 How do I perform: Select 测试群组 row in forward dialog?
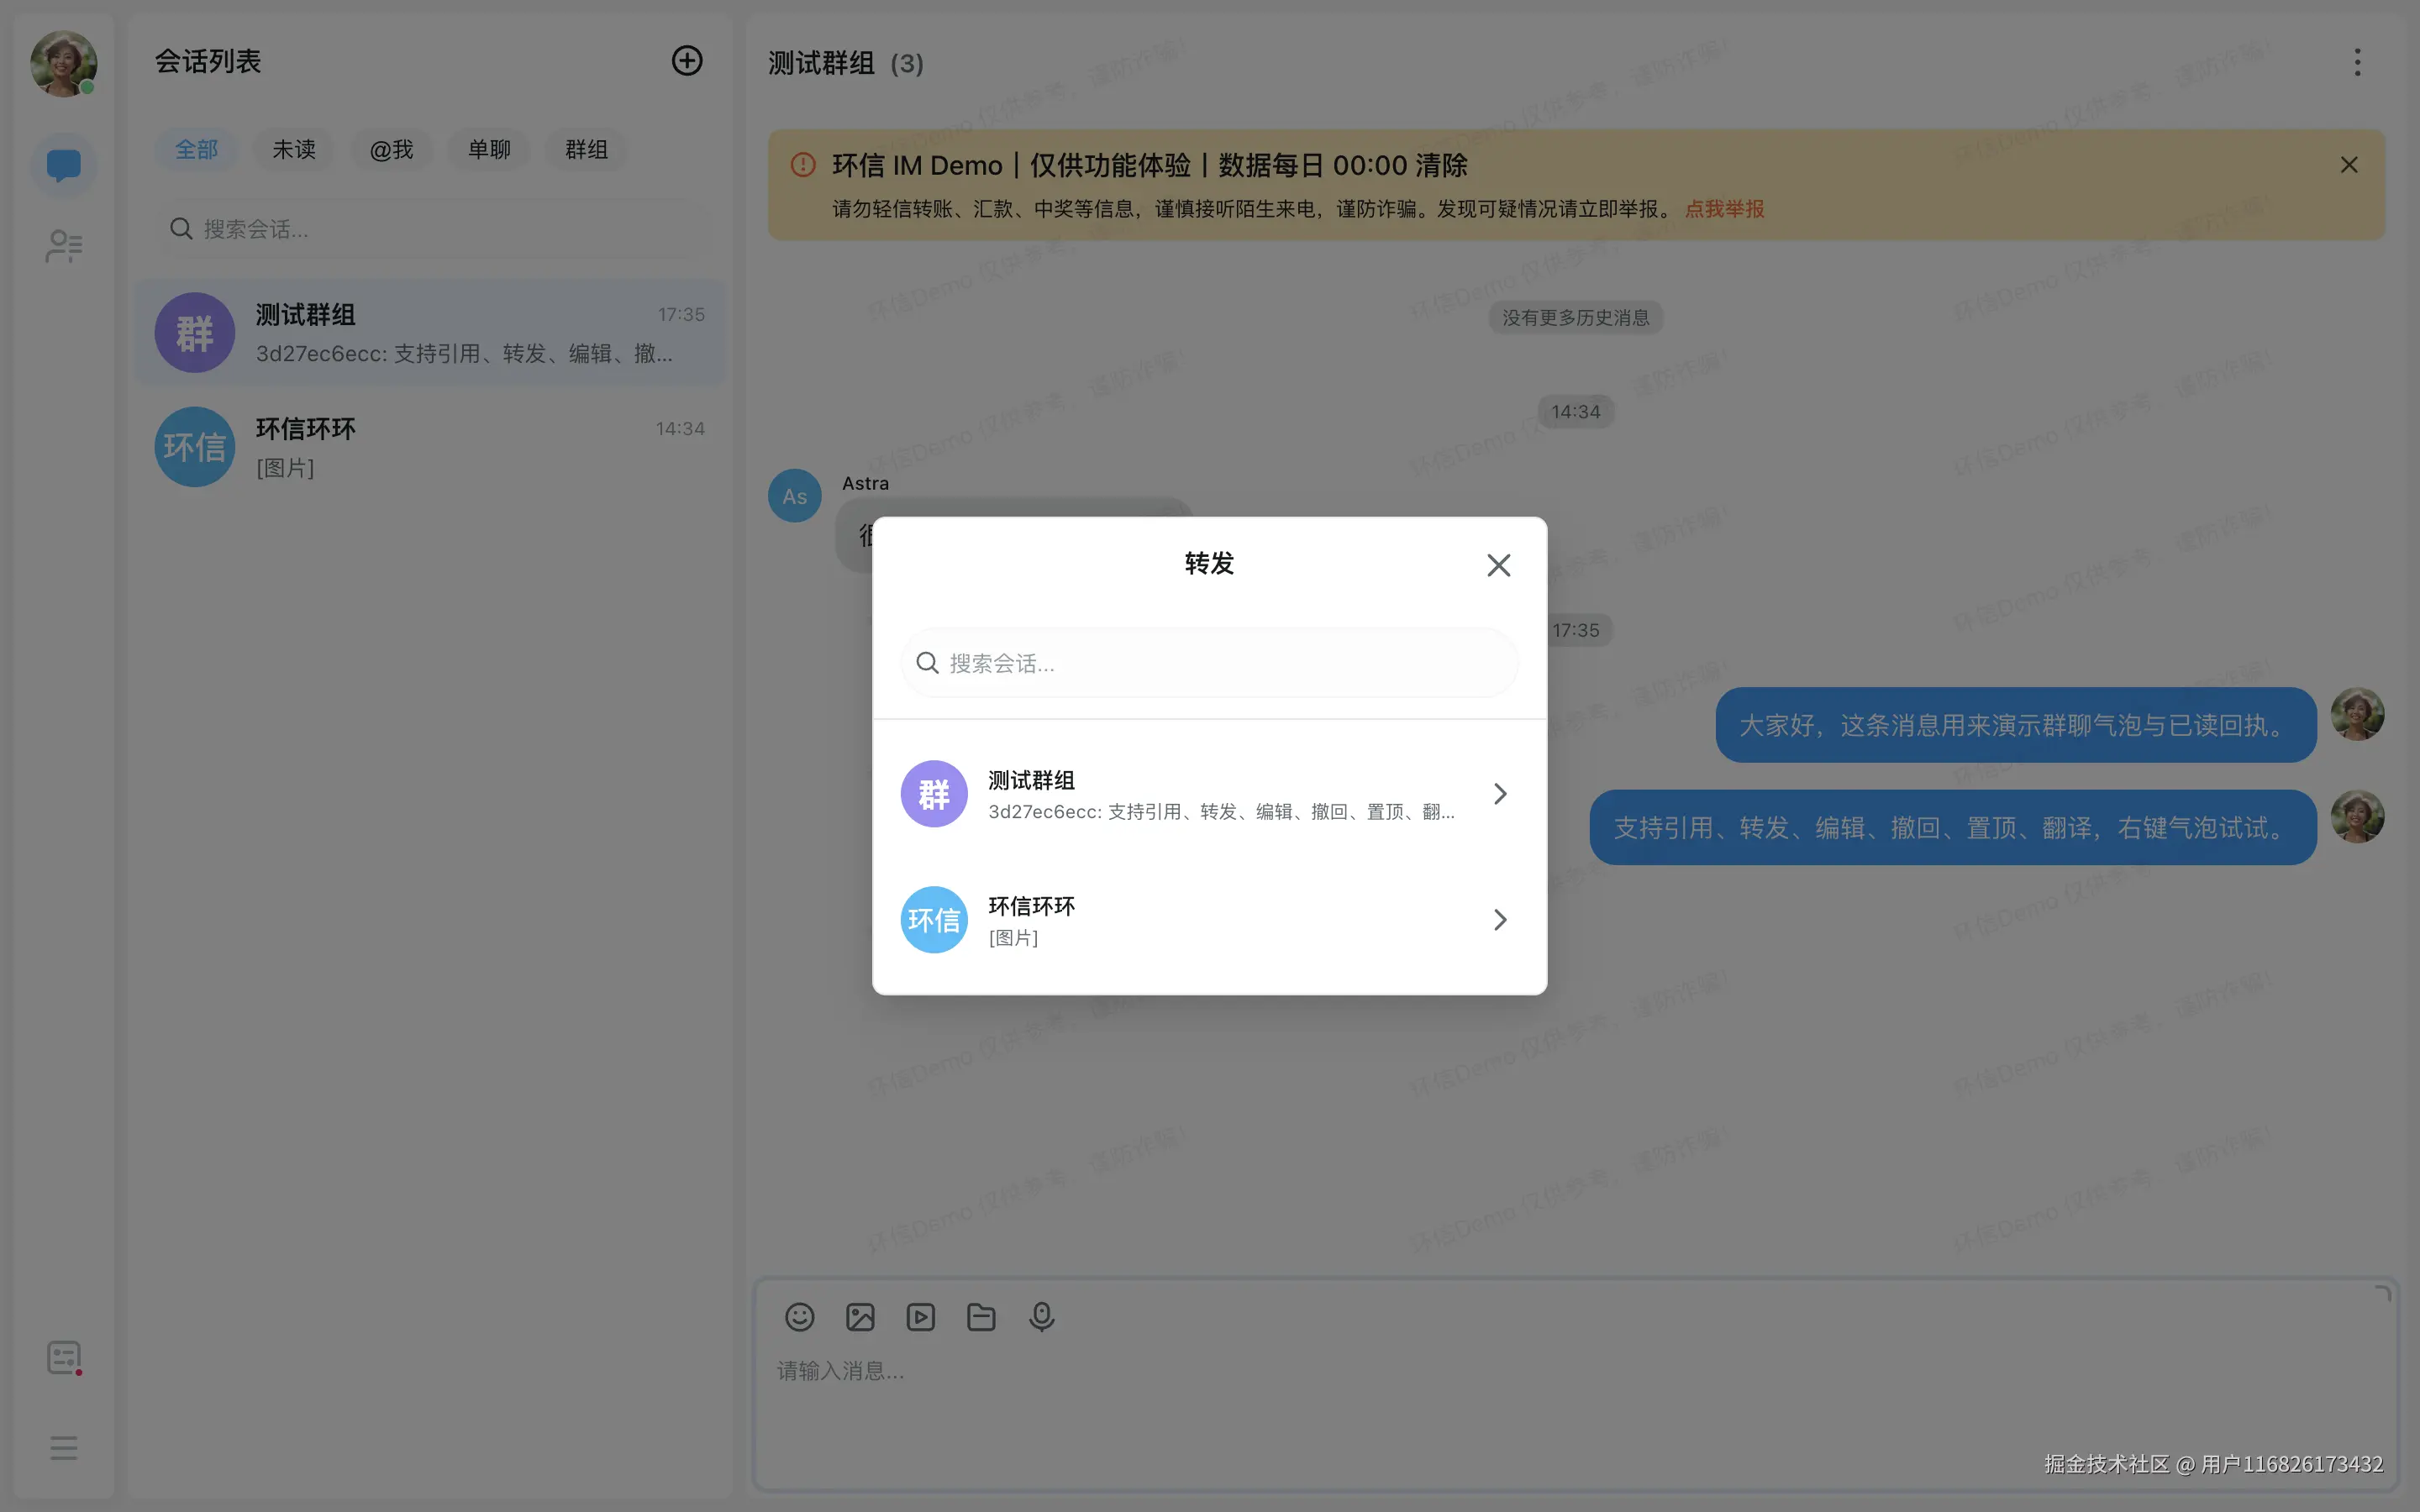pyautogui.click(x=1209, y=794)
